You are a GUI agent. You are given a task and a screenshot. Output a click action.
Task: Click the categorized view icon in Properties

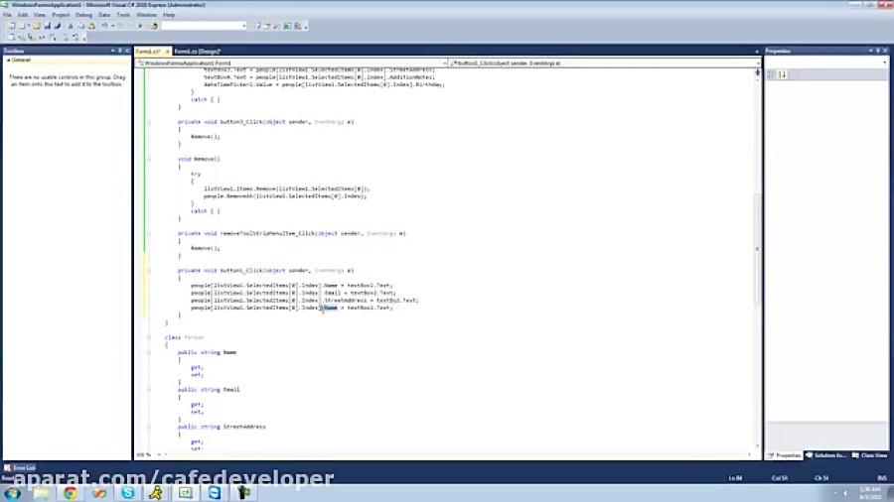point(772,74)
